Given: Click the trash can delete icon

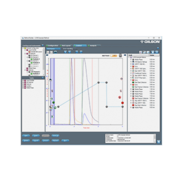Looking at the screenshot, I should click(x=120, y=56).
